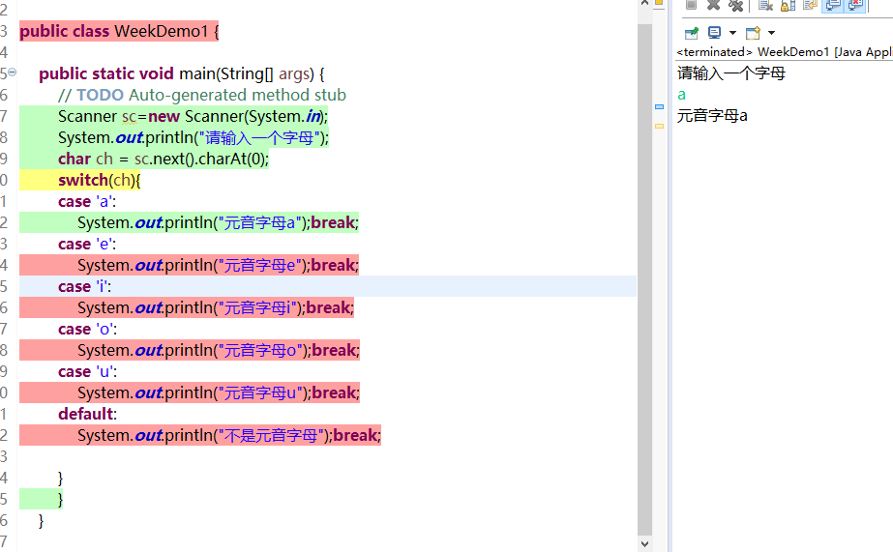
Task: Collapse the main method fold marker
Action: [12, 73]
